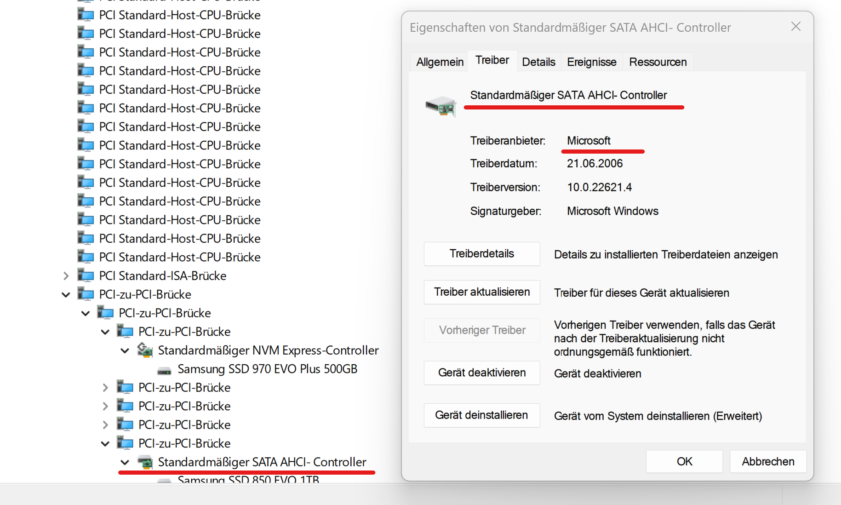This screenshot has width=841, height=505.
Task: Click the device name heading in the Treiber tab
Action: (568, 95)
